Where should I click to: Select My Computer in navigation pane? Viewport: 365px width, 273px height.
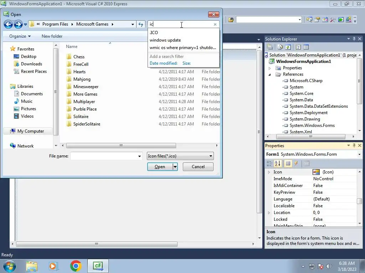pos(27,131)
